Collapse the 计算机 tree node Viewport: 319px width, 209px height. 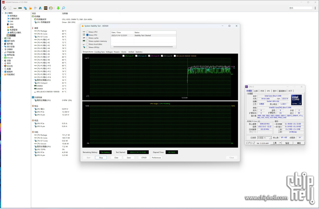pyautogui.click(x=3, y=13)
